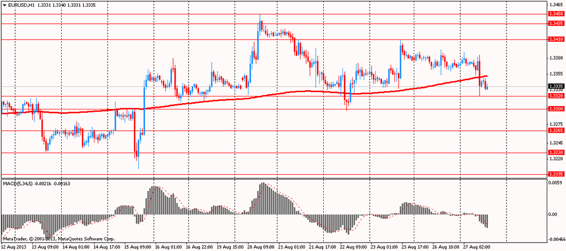Click the 27 Aug 02:00 time label
566x251 pixels.
coord(476,247)
